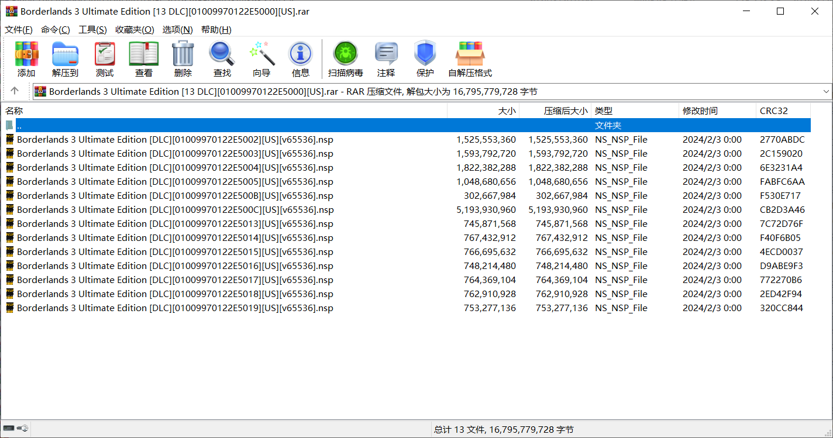Click the 测试 (Test) toolbar icon
This screenshot has height=438, width=833.
coord(105,54)
